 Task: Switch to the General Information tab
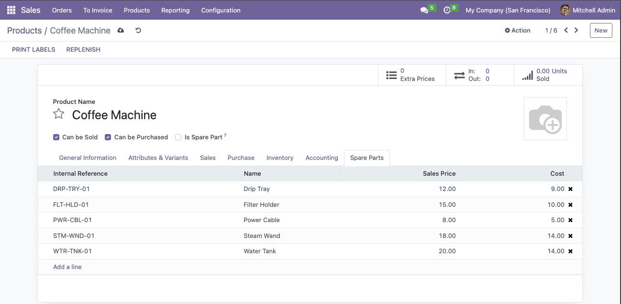pos(88,158)
